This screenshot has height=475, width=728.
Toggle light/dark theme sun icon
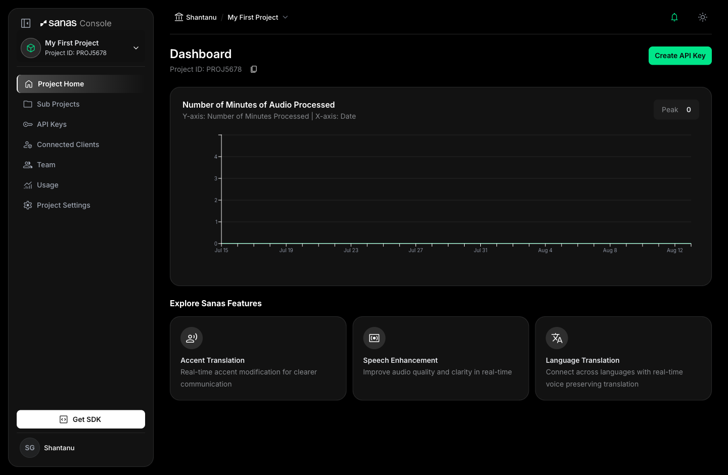(703, 17)
